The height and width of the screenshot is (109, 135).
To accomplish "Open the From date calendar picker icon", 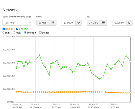I will point(53,23).
